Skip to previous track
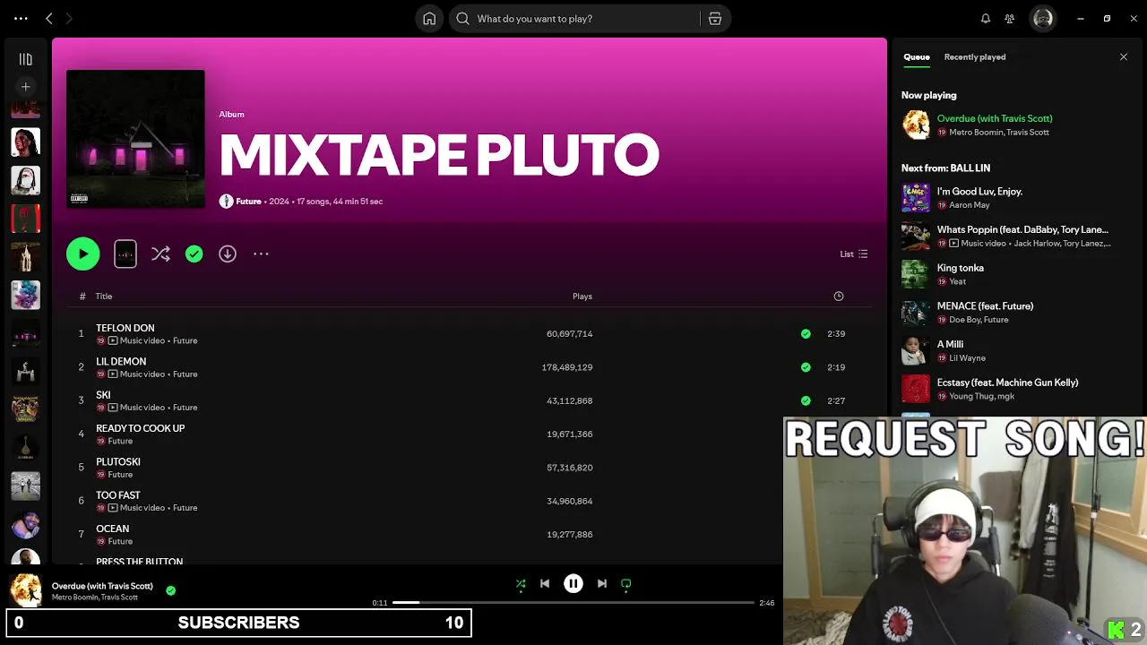Screen dimensions: 1147x645 (545, 583)
